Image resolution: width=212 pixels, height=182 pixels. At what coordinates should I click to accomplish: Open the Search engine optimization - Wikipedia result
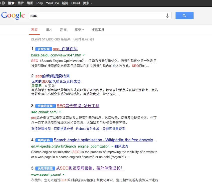tap(105, 140)
